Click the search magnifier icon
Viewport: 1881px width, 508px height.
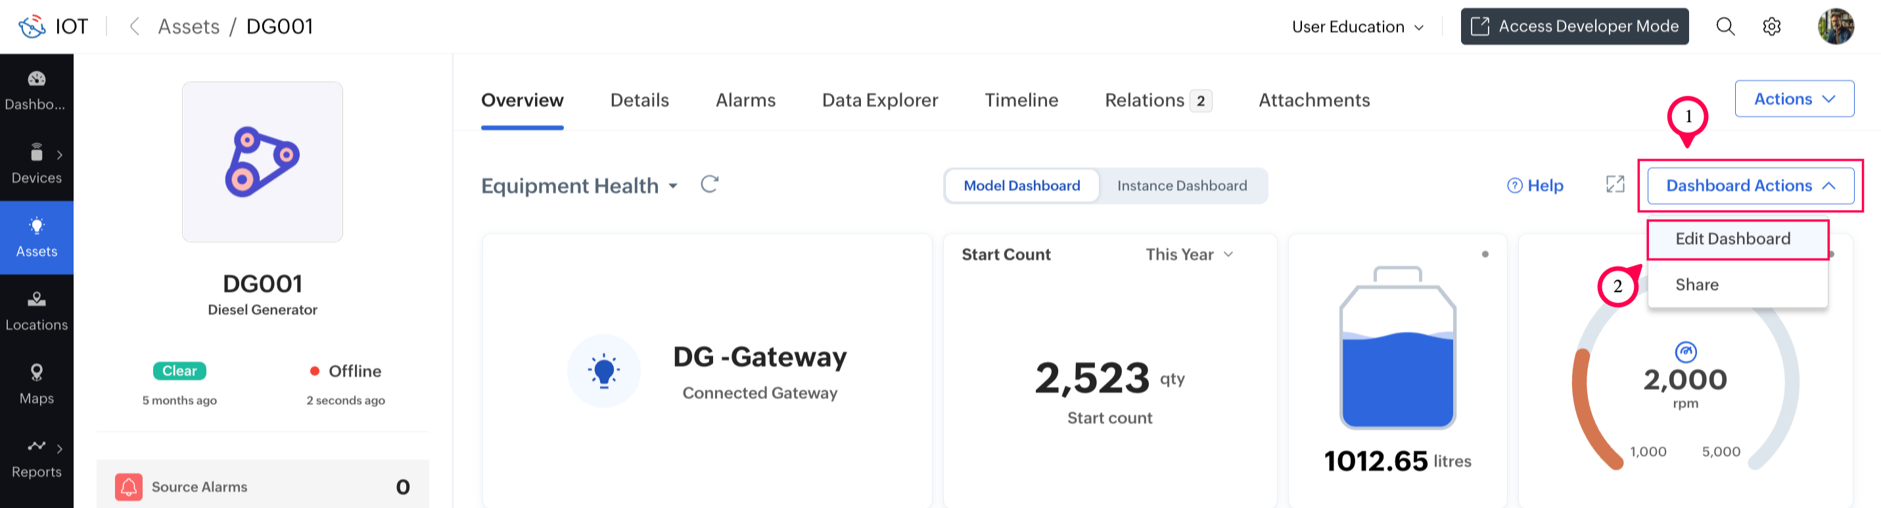point(1725,27)
